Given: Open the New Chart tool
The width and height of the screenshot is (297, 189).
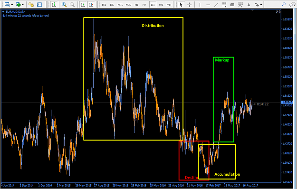Looking at the screenshot, I should [x=7, y=5].
